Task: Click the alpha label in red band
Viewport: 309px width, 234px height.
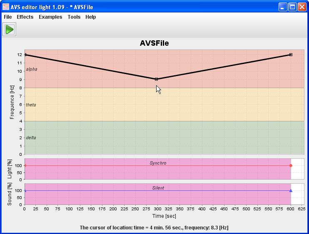Action: [31, 69]
